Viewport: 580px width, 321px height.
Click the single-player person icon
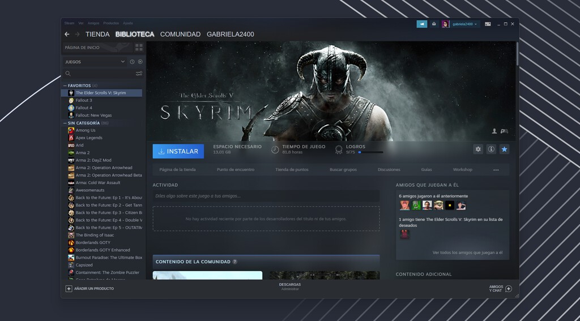494,131
